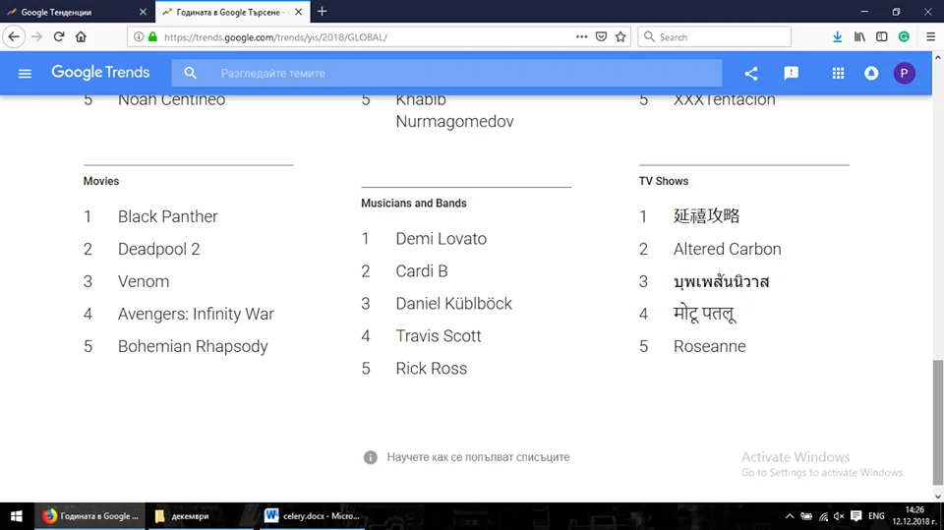Switch the ENG input language
The image size is (944, 530).
[876, 516]
